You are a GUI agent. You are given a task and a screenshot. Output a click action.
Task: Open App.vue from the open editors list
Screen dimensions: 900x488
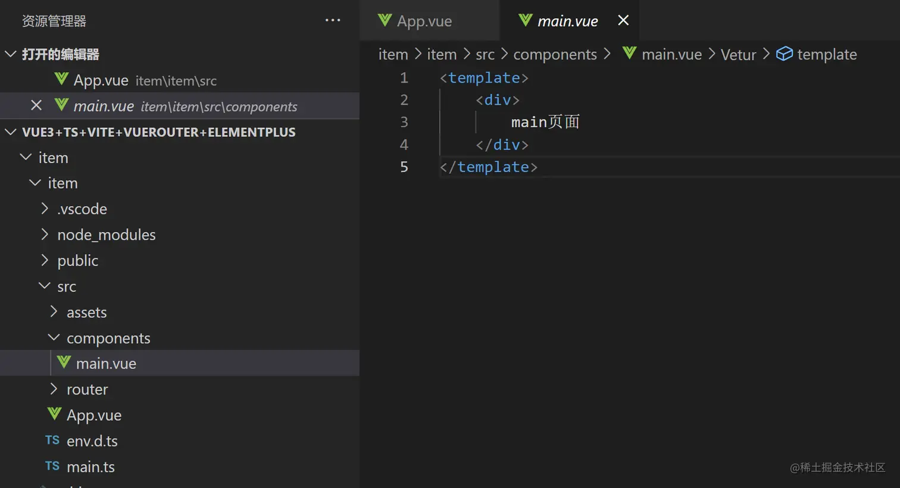[x=101, y=80]
